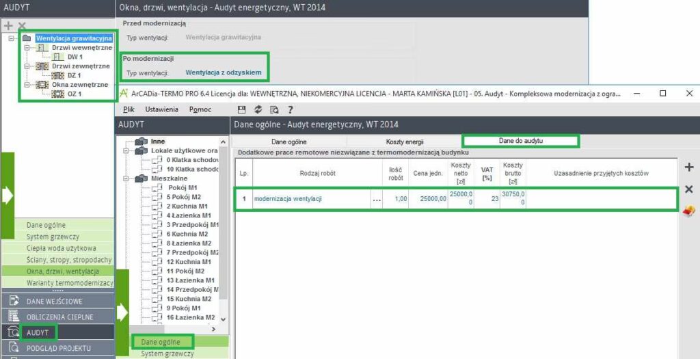
Task: Open the Ustawienia menu
Action: (x=161, y=109)
